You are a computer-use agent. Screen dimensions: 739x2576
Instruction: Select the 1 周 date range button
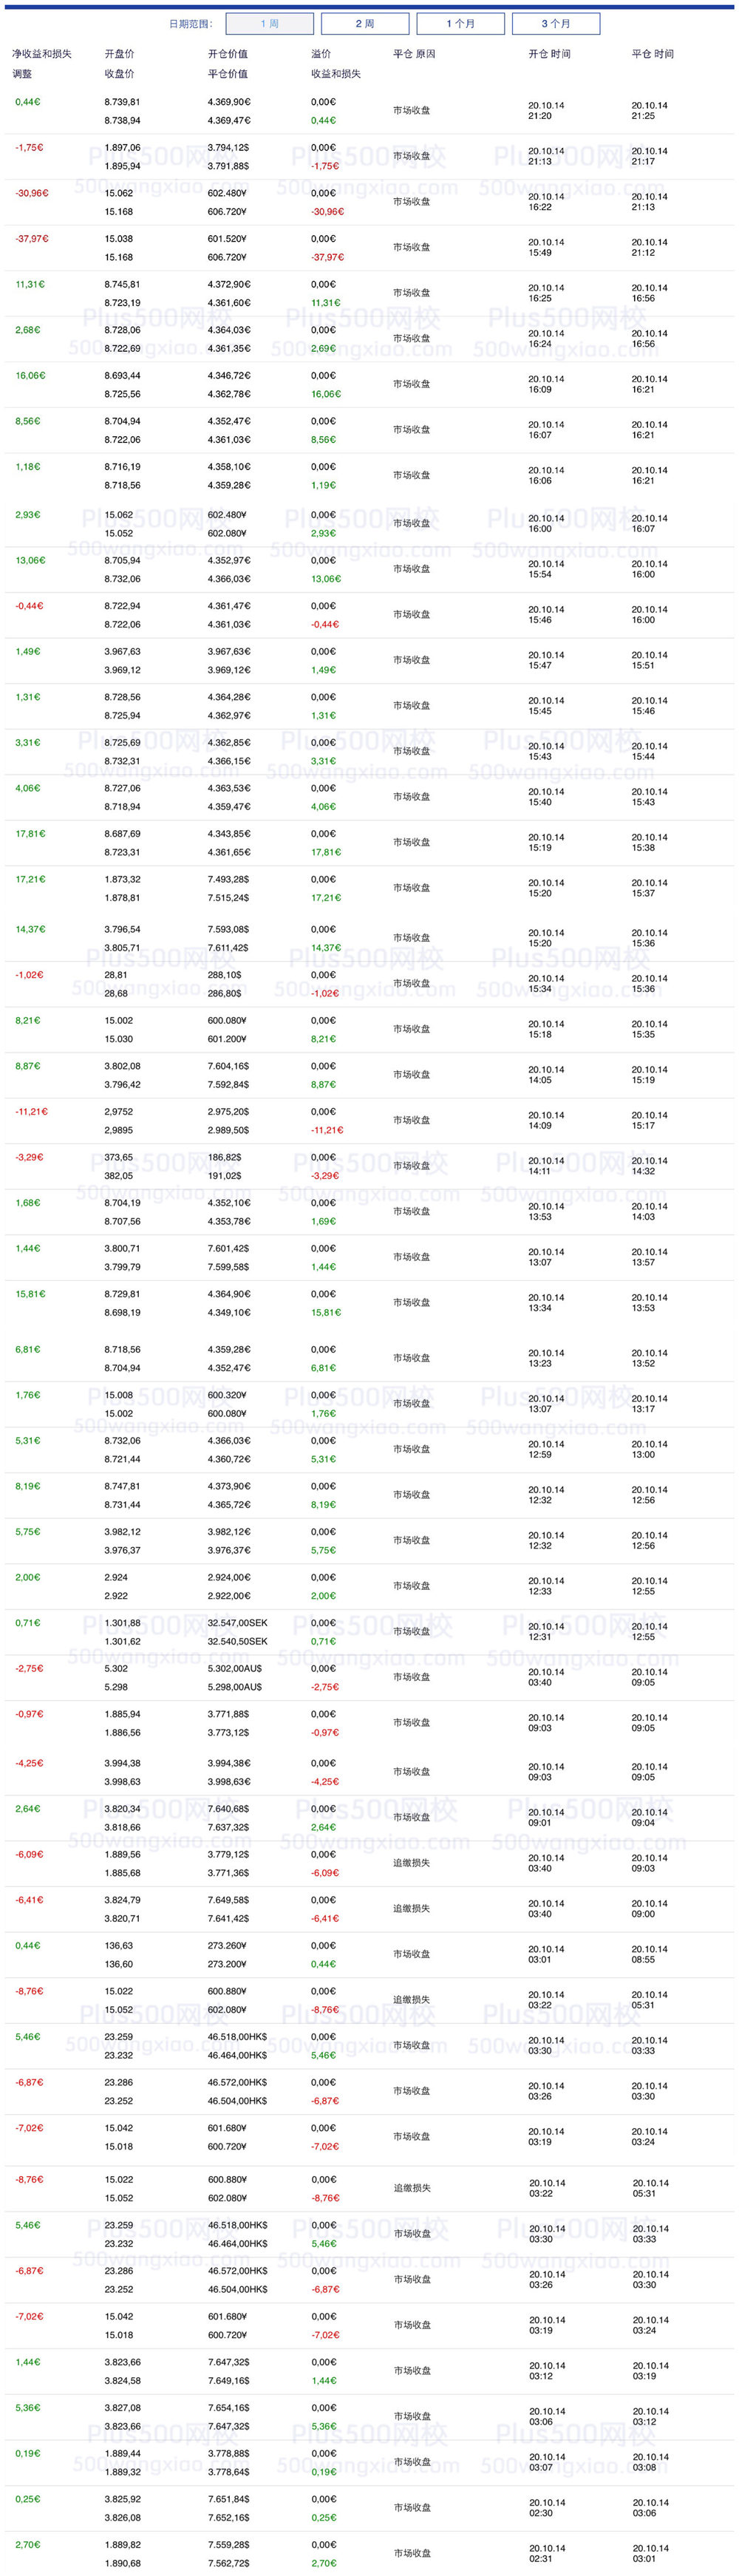[x=270, y=23]
